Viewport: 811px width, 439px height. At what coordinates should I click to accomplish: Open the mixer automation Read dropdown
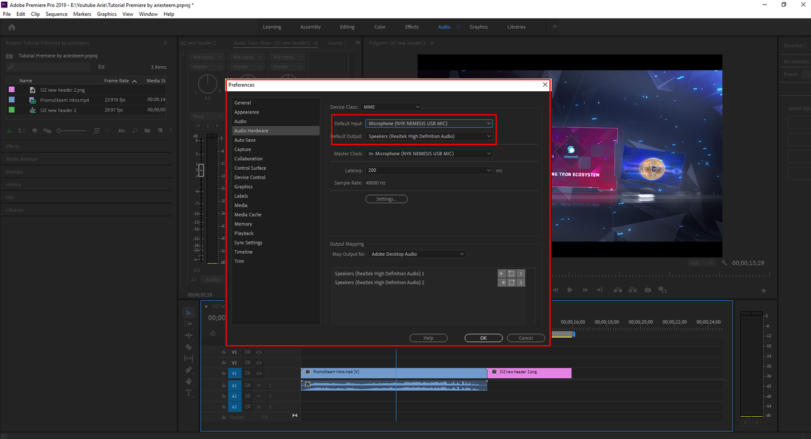click(207, 117)
